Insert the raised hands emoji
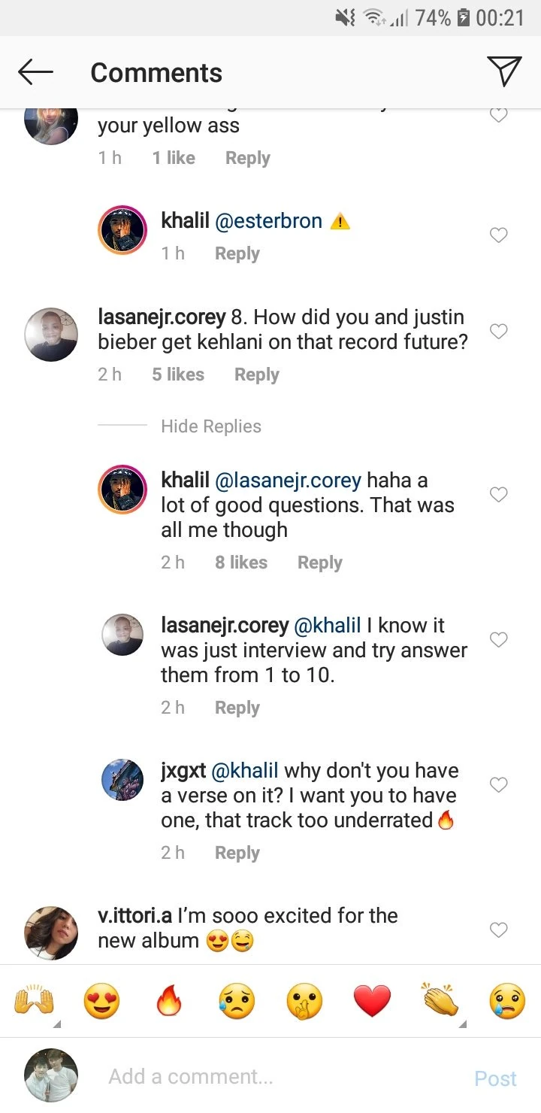Viewport: 541px width, 1113px height. pyautogui.click(x=33, y=1002)
